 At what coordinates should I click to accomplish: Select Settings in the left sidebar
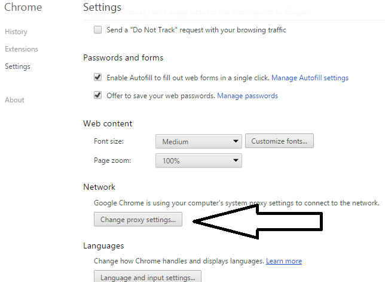17,66
